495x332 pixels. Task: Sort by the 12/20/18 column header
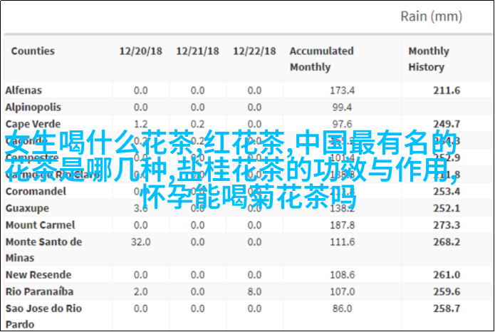pos(140,51)
